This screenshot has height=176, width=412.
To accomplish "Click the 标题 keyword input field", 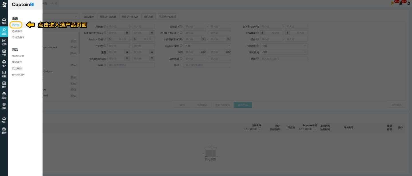I will [284, 59].
